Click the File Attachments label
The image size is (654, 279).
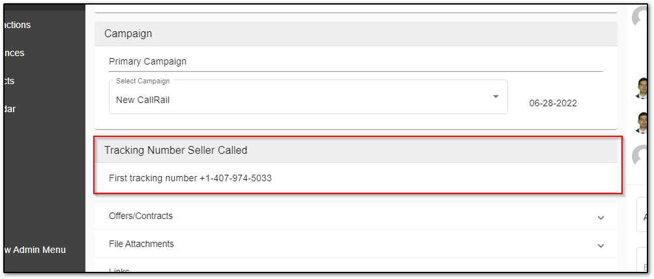coord(141,244)
